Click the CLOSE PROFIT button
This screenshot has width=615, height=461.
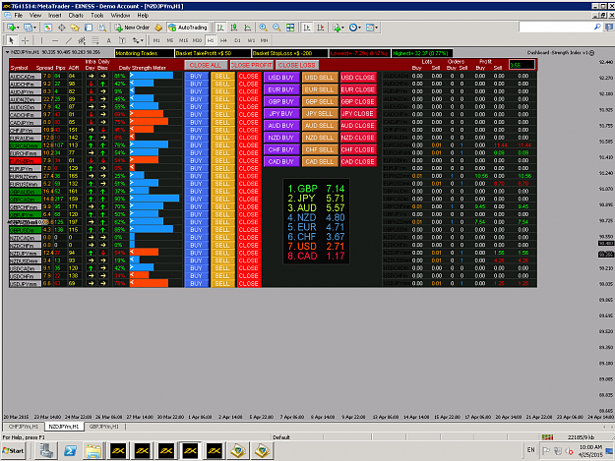pyautogui.click(x=252, y=65)
